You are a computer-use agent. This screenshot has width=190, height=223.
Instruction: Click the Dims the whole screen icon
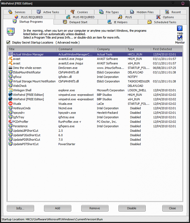10,68
